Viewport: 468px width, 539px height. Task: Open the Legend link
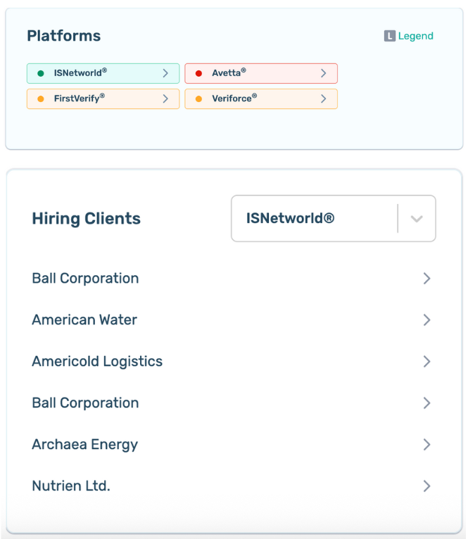(x=416, y=36)
